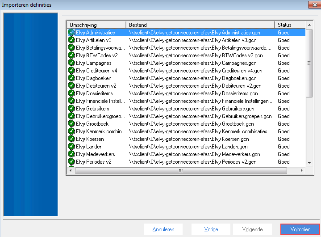Screen dimensions: 321x237
Task: Click the green check icon for Elvy Gebruikers
Action: coord(71,108)
